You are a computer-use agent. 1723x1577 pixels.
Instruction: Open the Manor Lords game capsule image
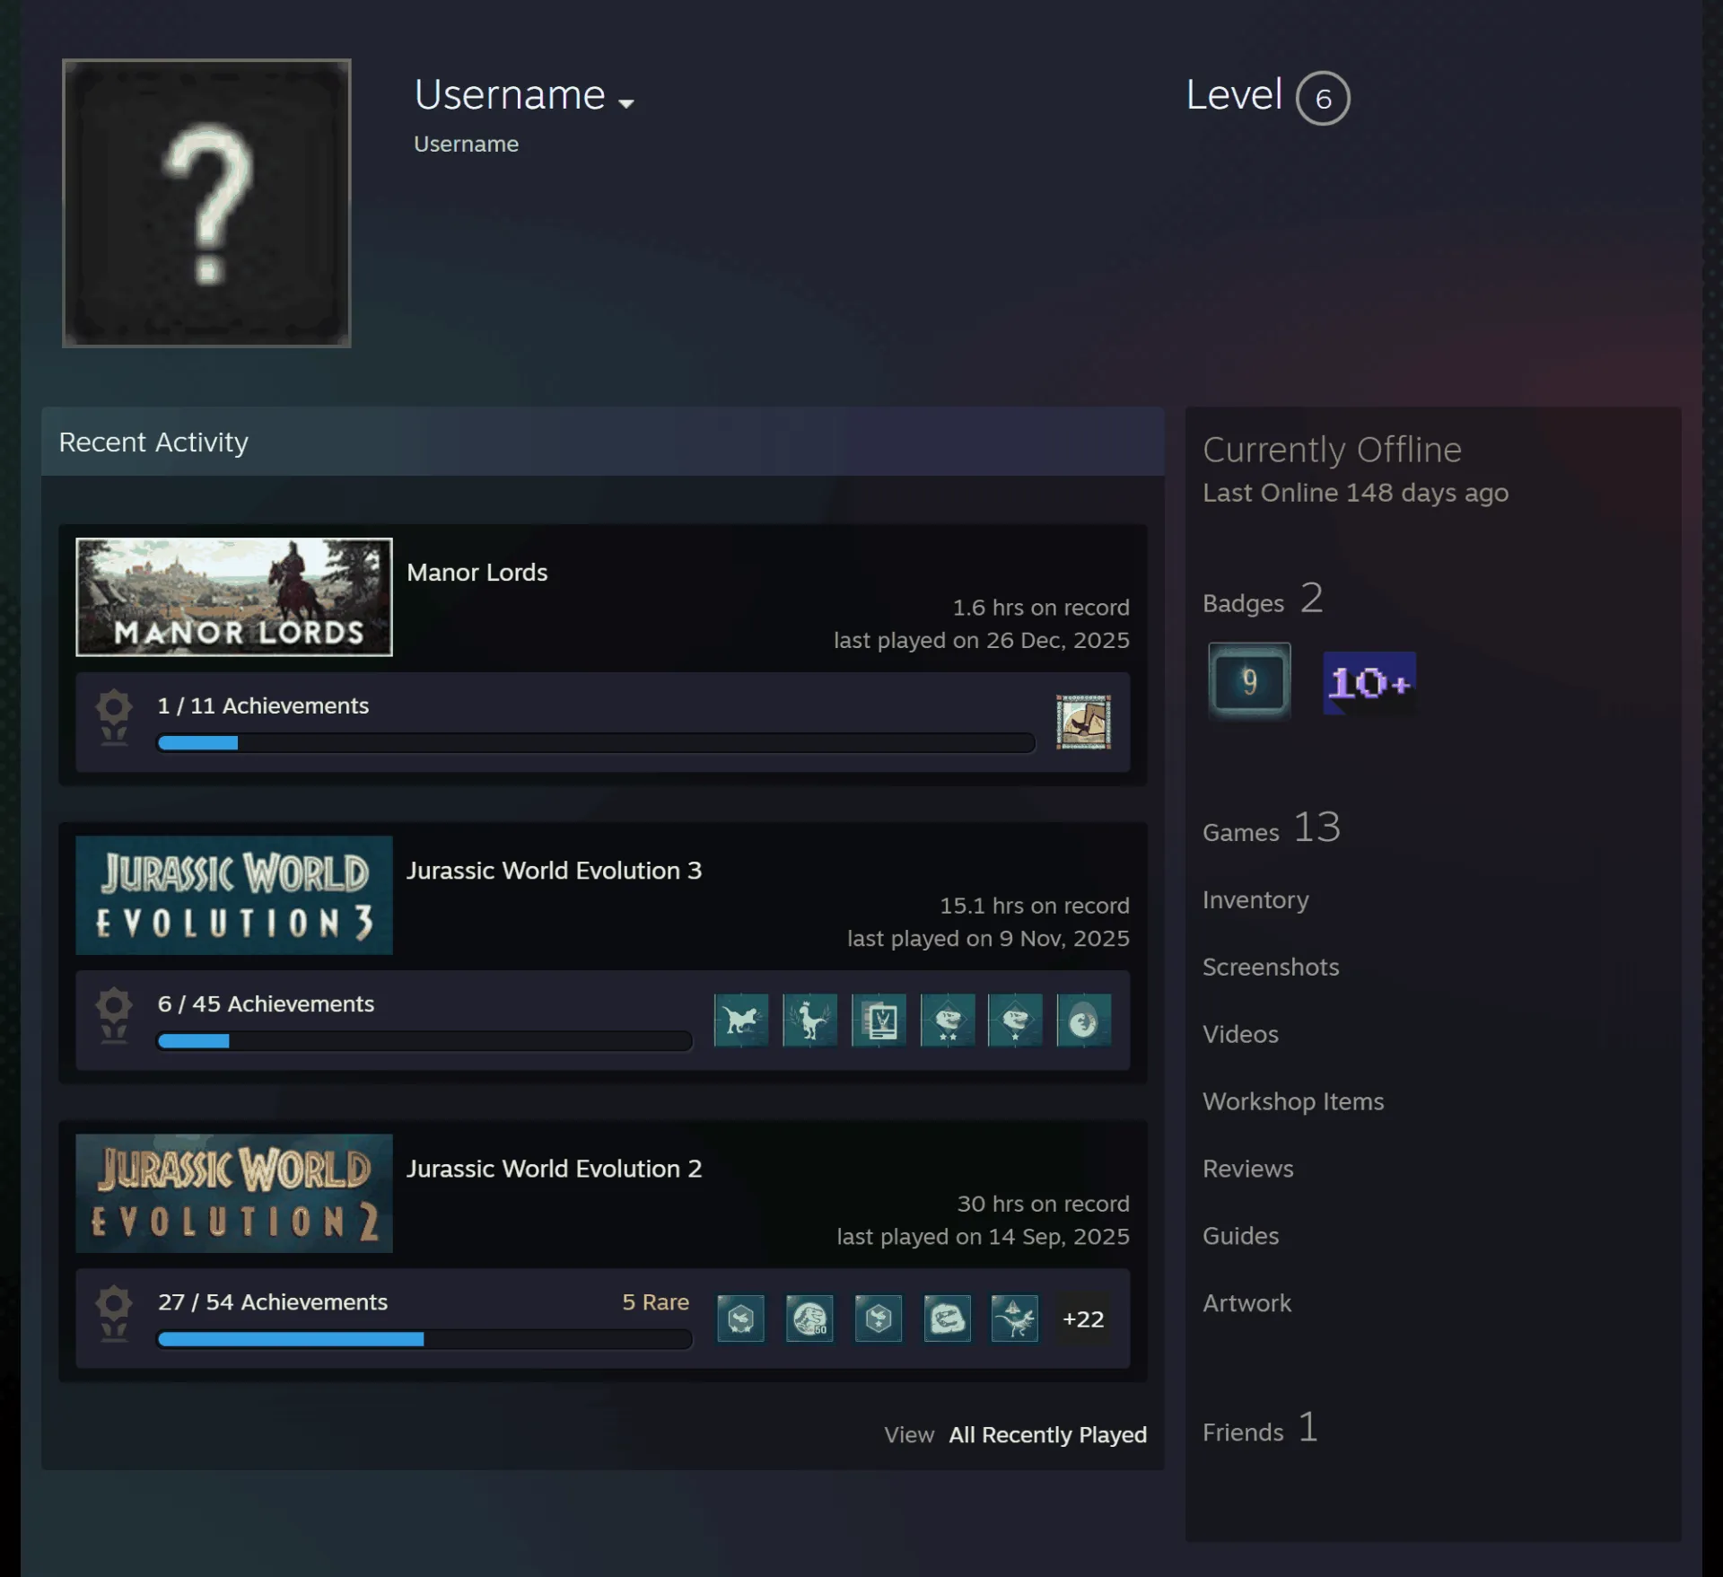234,597
